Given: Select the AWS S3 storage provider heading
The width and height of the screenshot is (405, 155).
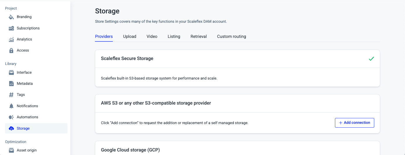Looking at the screenshot, I should pyautogui.click(x=156, y=103).
